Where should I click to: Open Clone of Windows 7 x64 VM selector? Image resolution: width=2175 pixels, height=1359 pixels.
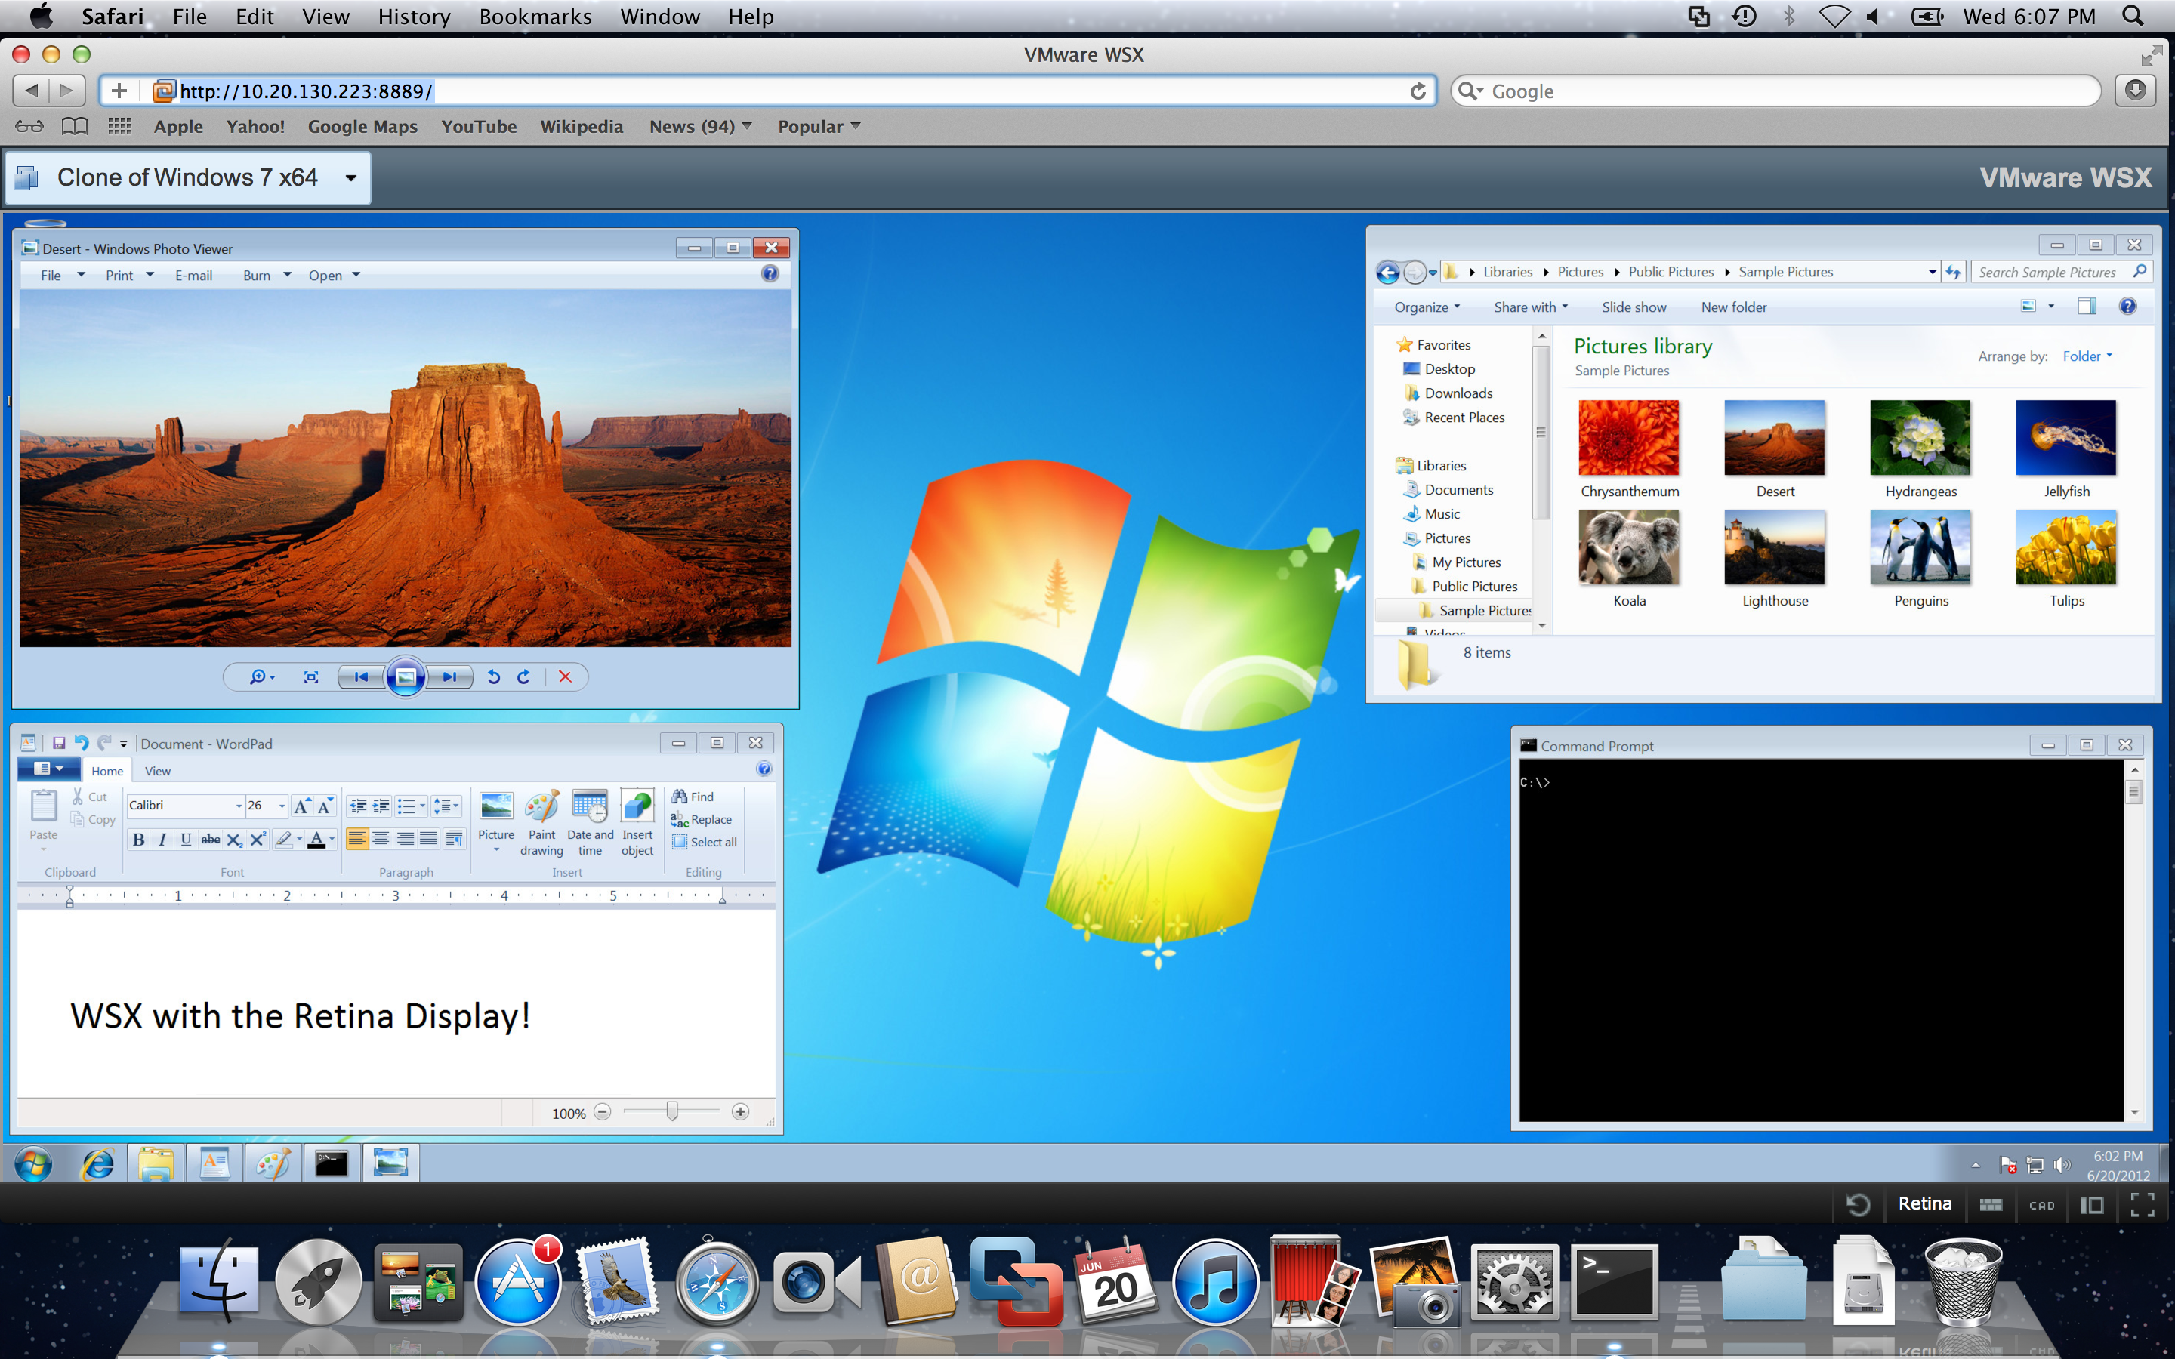[189, 178]
